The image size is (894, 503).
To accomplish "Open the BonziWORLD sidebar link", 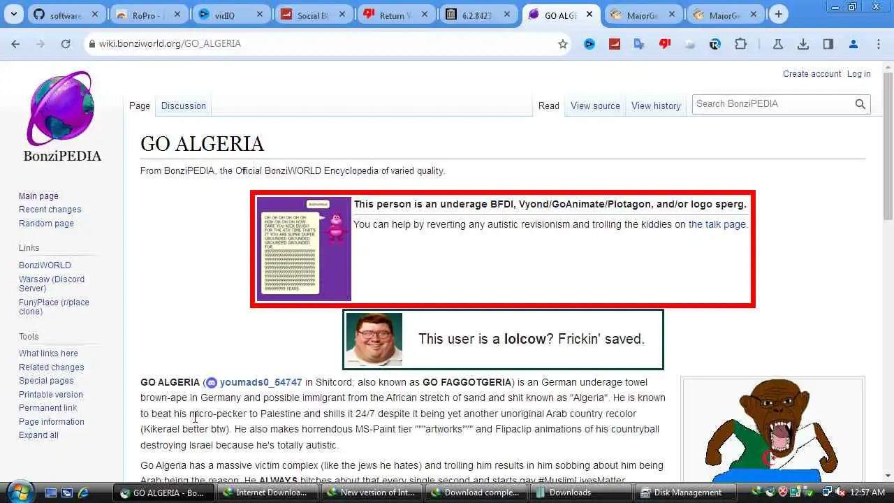I will (x=45, y=265).
